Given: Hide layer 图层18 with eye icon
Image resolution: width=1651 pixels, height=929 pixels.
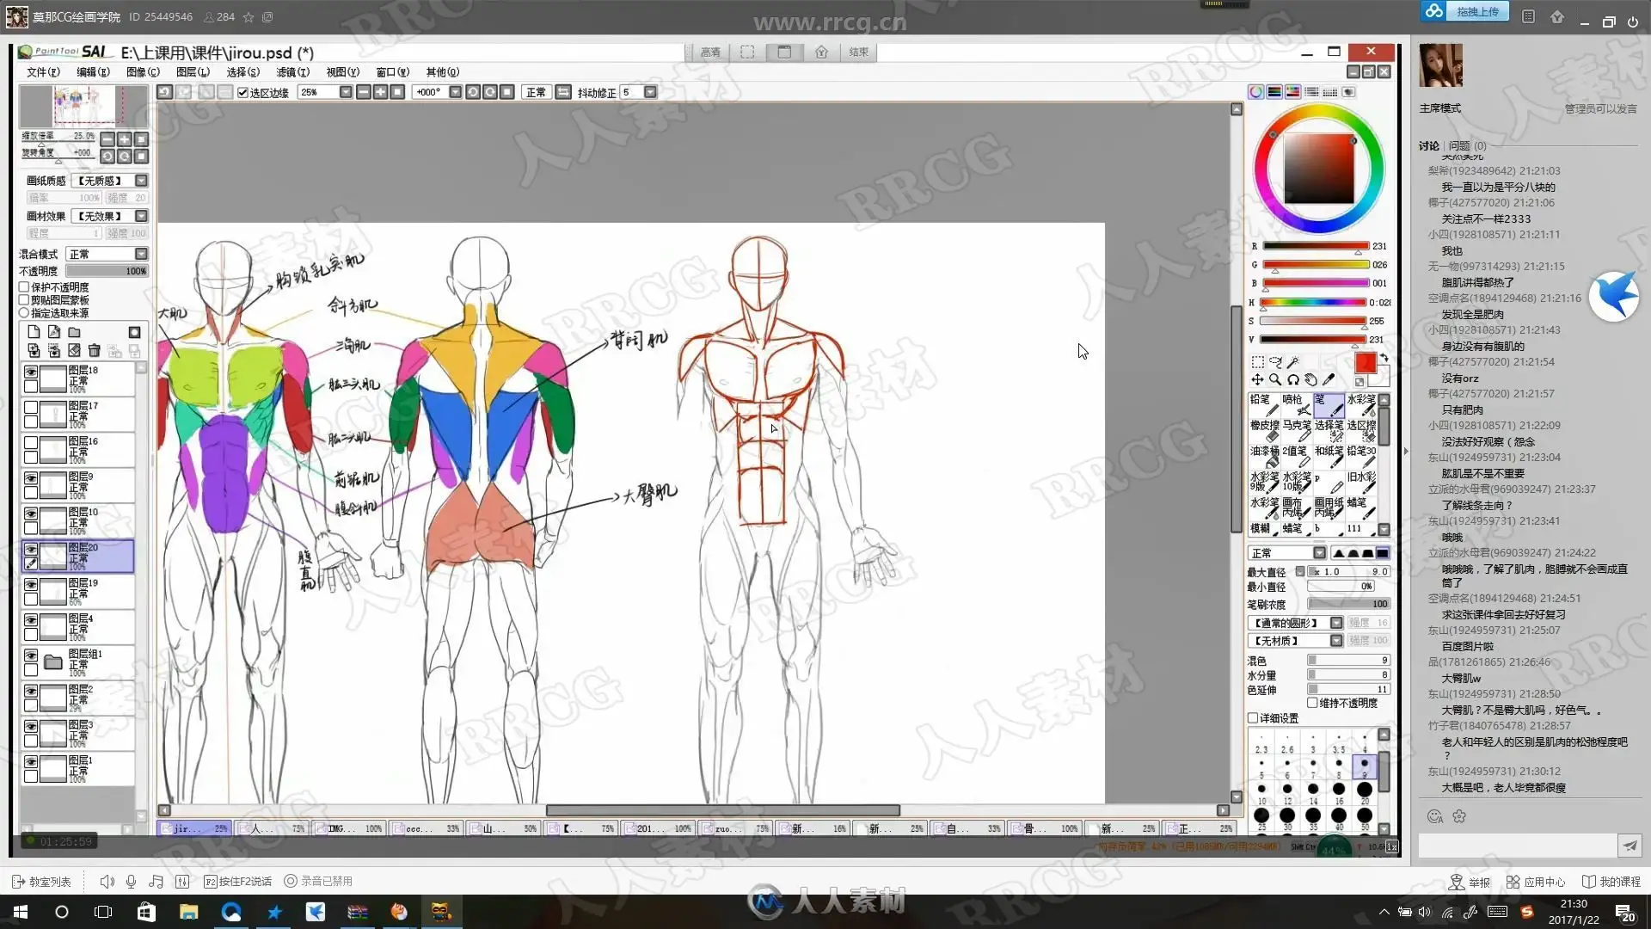Looking at the screenshot, I should (31, 372).
